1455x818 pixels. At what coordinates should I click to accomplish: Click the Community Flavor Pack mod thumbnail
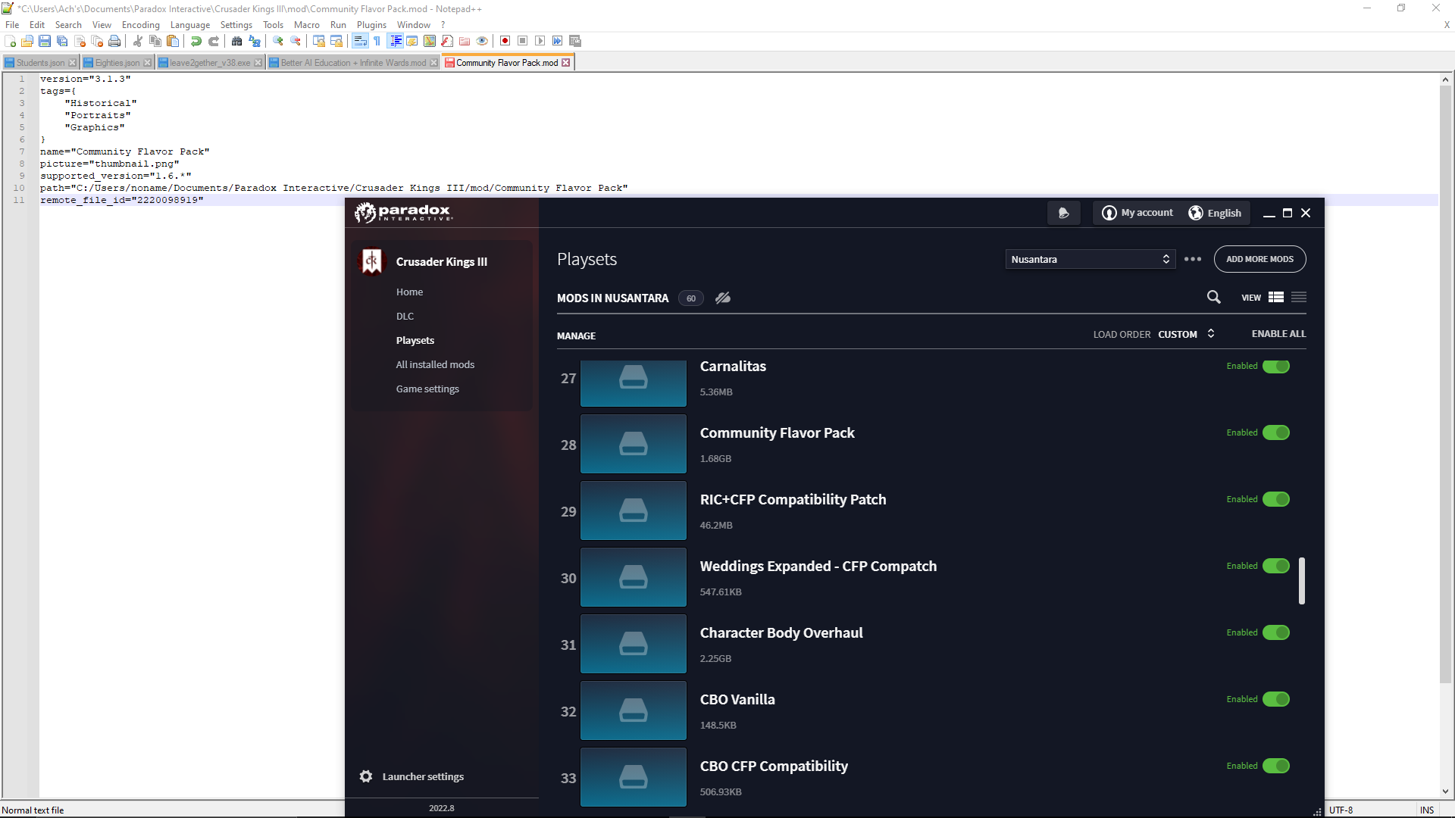tap(634, 443)
